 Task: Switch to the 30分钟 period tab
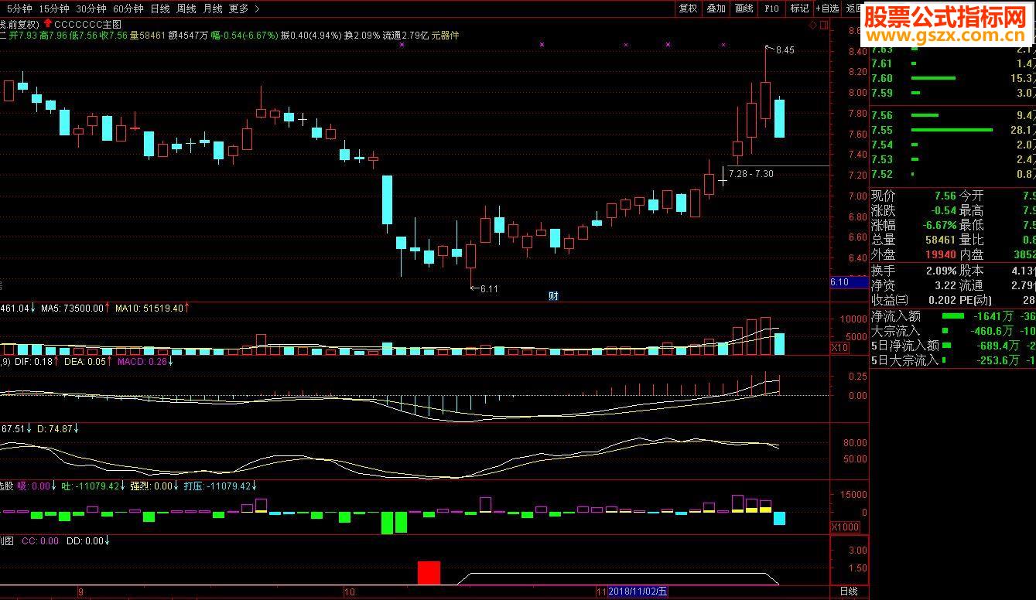click(91, 9)
